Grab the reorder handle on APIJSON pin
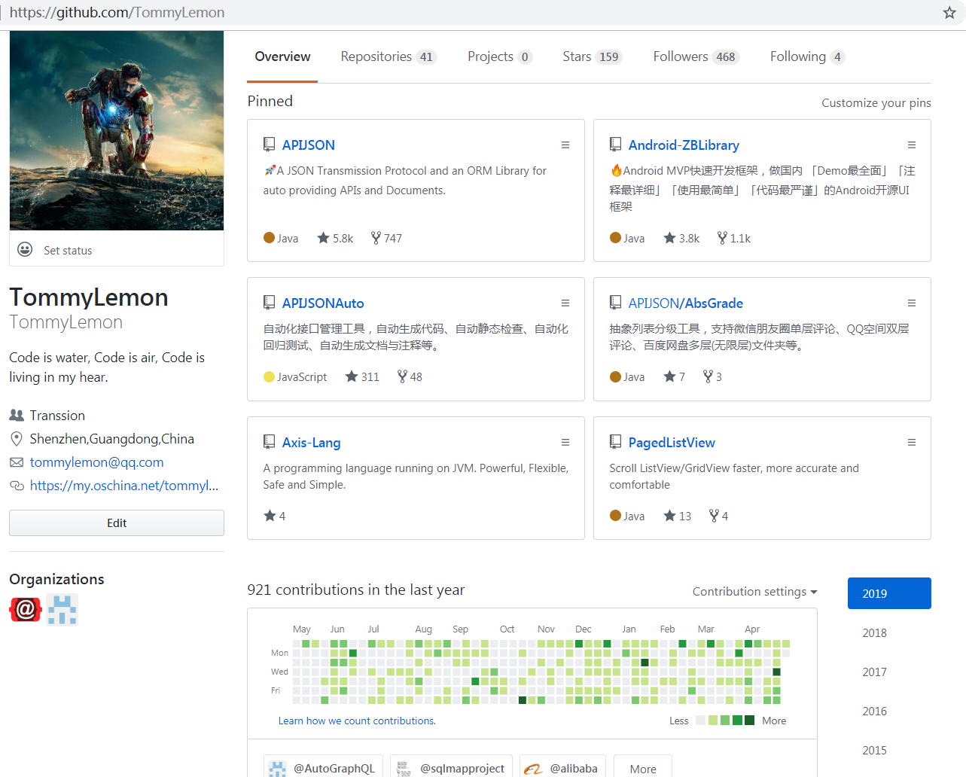This screenshot has width=966, height=777. 565,145
